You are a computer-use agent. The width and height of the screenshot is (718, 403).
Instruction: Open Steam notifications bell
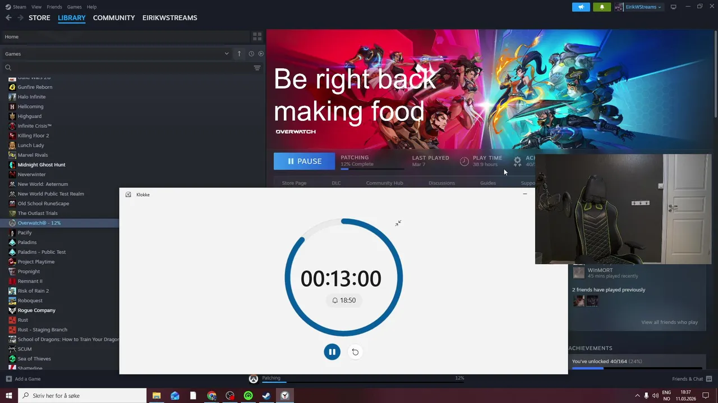[602, 7]
